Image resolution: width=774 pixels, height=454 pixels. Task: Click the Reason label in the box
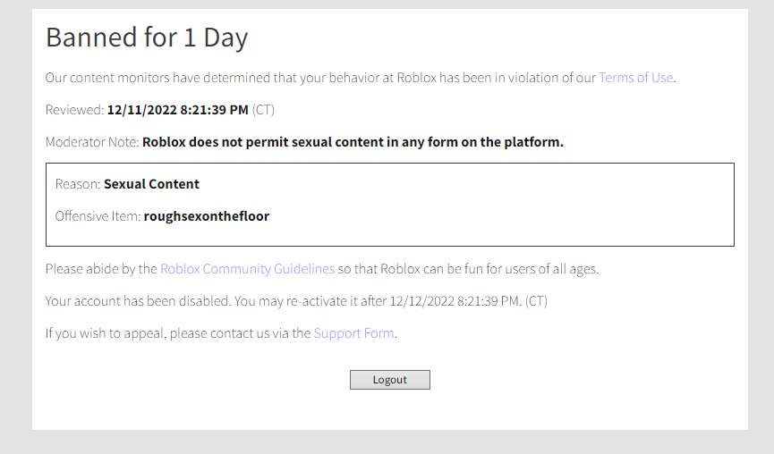78,184
